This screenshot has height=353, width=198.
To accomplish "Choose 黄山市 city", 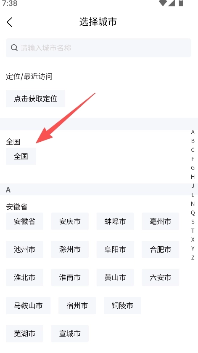I will (115, 278).
